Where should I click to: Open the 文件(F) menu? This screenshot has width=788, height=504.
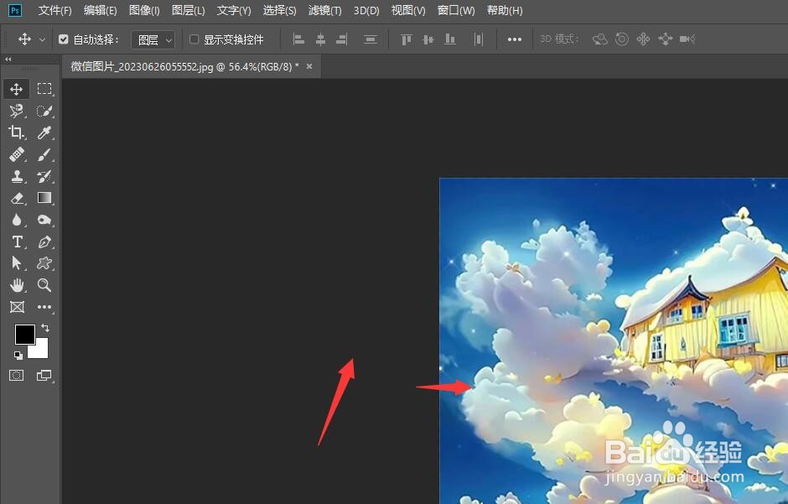coord(54,10)
